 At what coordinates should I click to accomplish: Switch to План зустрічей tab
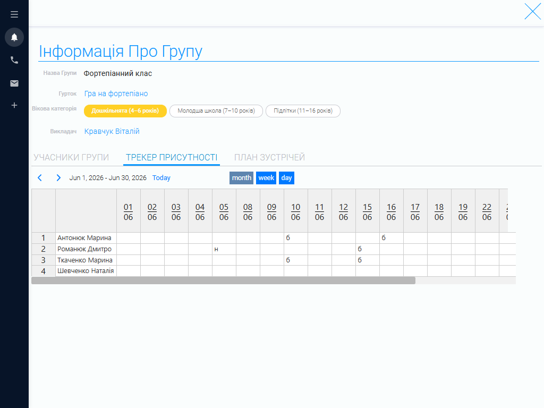pyautogui.click(x=269, y=157)
